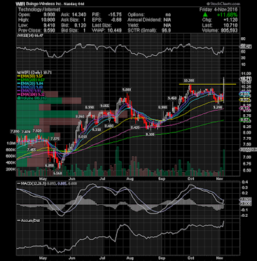Viewport: 257px width, 261px height.
Task: Click the Prev Close value 9.590
Action: coord(49,31)
